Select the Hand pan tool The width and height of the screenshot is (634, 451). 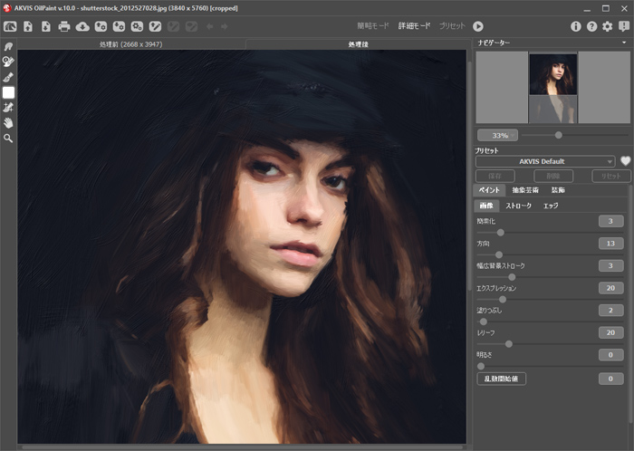click(x=8, y=122)
